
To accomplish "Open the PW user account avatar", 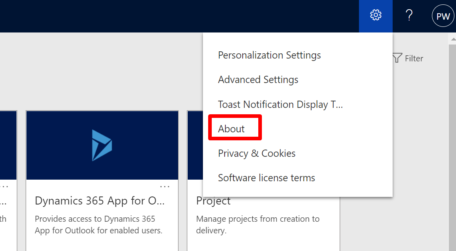I will (443, 16).
